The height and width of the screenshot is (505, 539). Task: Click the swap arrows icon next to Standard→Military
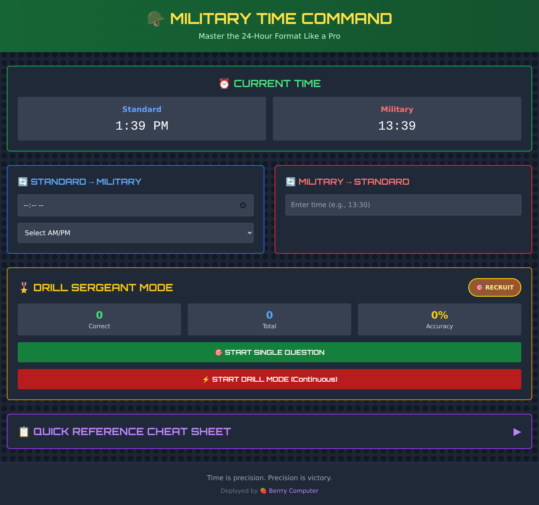click(23, 181)
